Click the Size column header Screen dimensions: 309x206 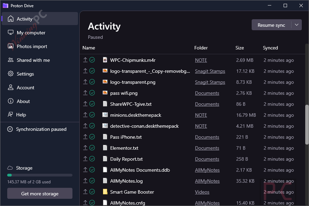point(240,48)
